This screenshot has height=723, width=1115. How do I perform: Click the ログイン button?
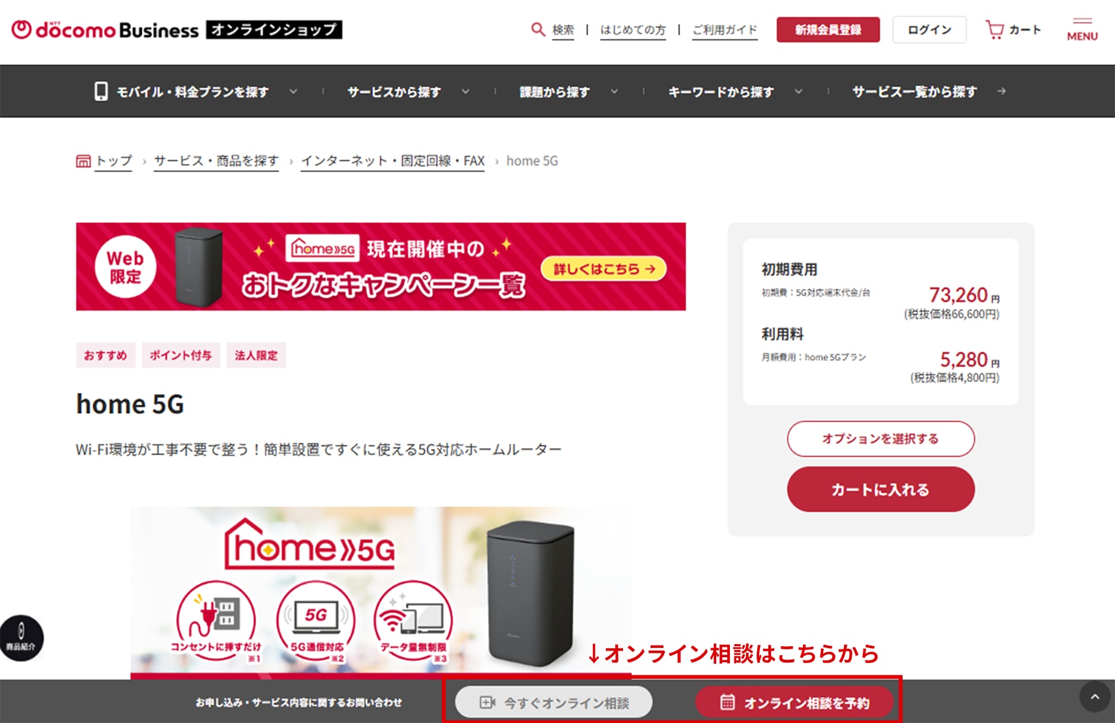(929, 30)
